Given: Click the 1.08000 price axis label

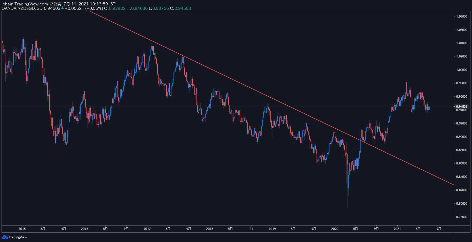Looking at the screenshot, I should [462, 16].
